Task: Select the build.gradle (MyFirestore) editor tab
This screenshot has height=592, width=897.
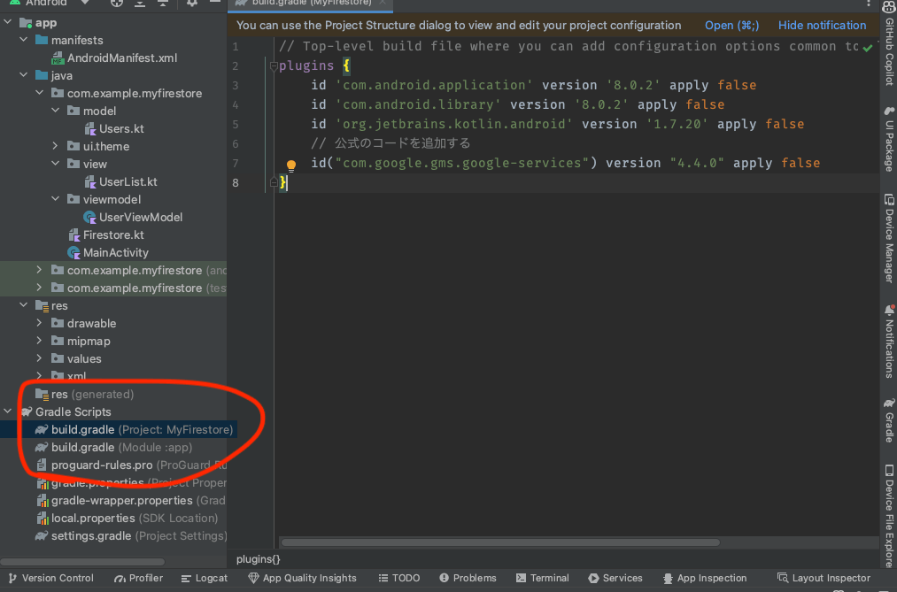Action: tap(311, 4)
